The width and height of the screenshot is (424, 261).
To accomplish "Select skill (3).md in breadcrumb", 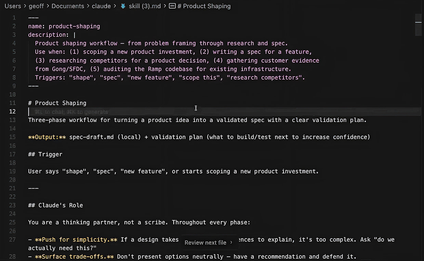I will (x=145, y=6).
